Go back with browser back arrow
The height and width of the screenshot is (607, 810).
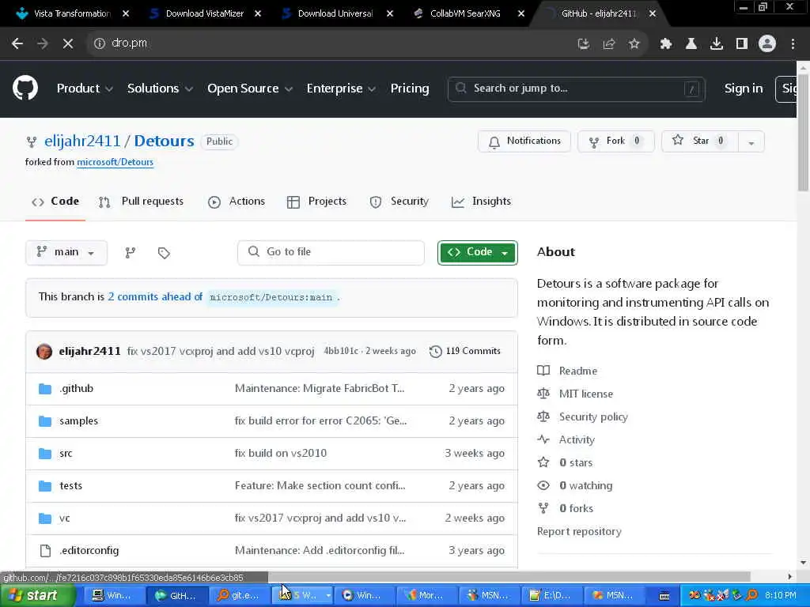[17, 43]
